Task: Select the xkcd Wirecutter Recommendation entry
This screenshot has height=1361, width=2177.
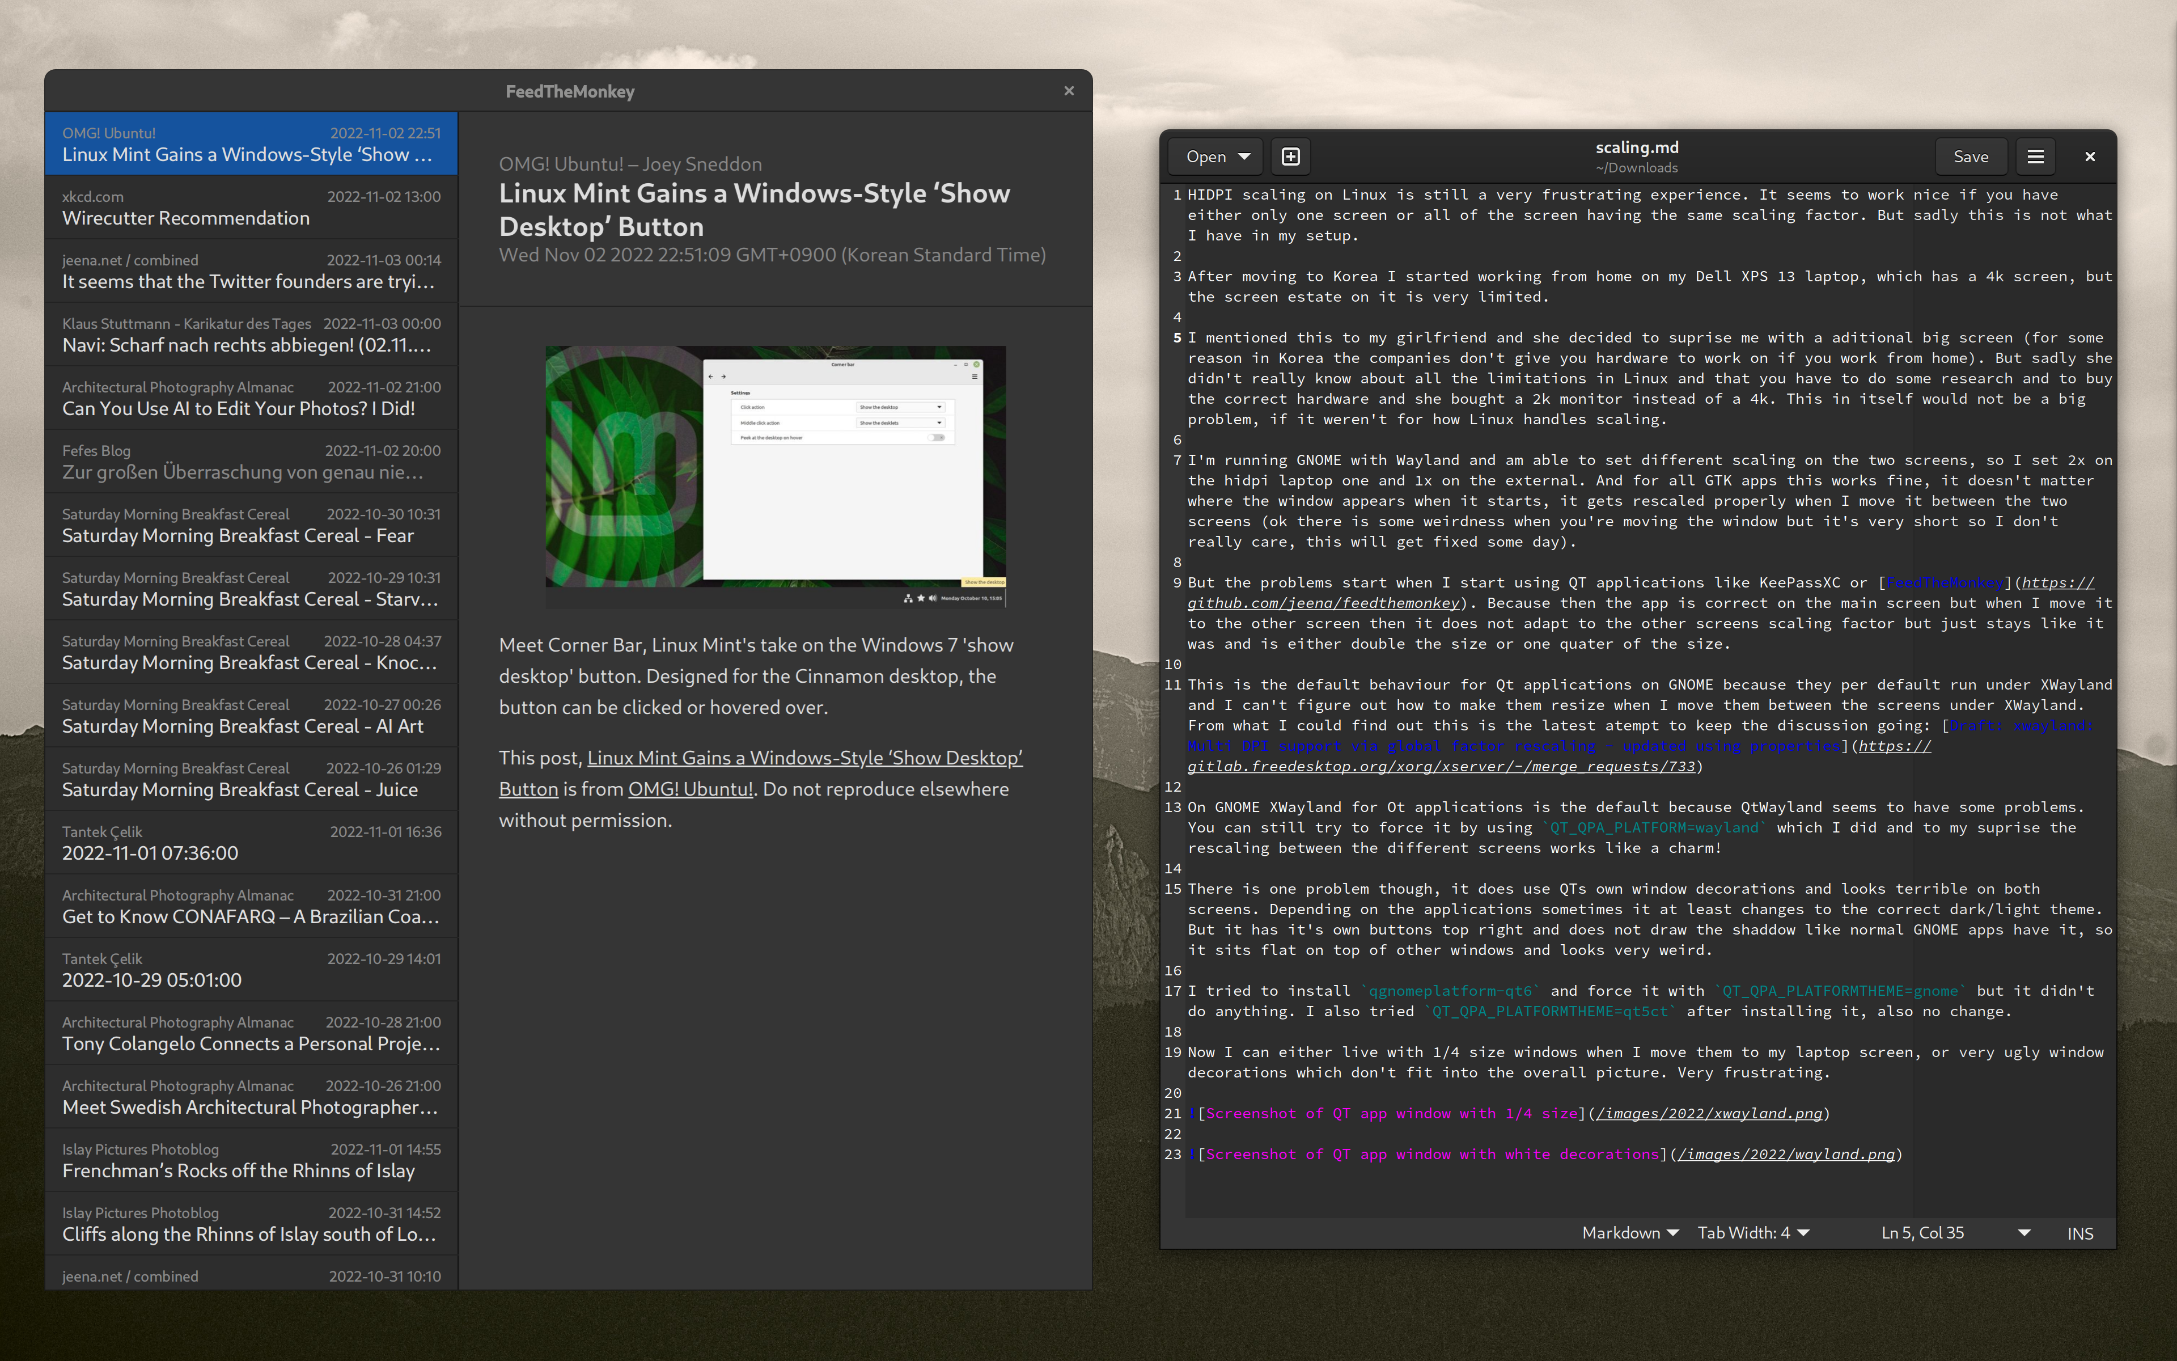Action: pyautogui.click(x=251, y=207)
